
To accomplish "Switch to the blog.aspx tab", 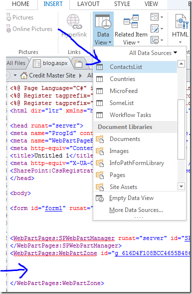I will pyautogui.click(x=50, y=63).
